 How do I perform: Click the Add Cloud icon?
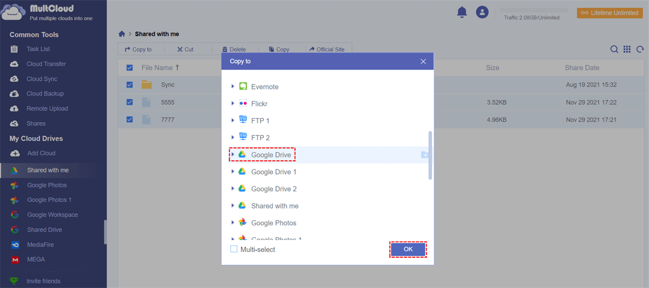pos(15,153)
